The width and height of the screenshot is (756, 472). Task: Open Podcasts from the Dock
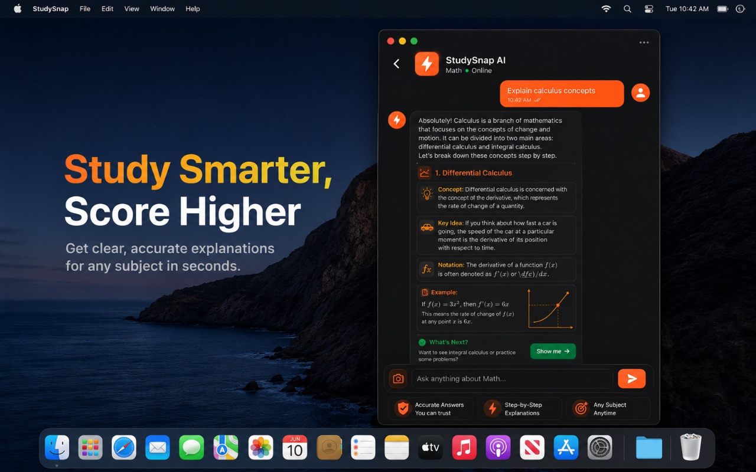pyautogui.click(x=498, y=447)
